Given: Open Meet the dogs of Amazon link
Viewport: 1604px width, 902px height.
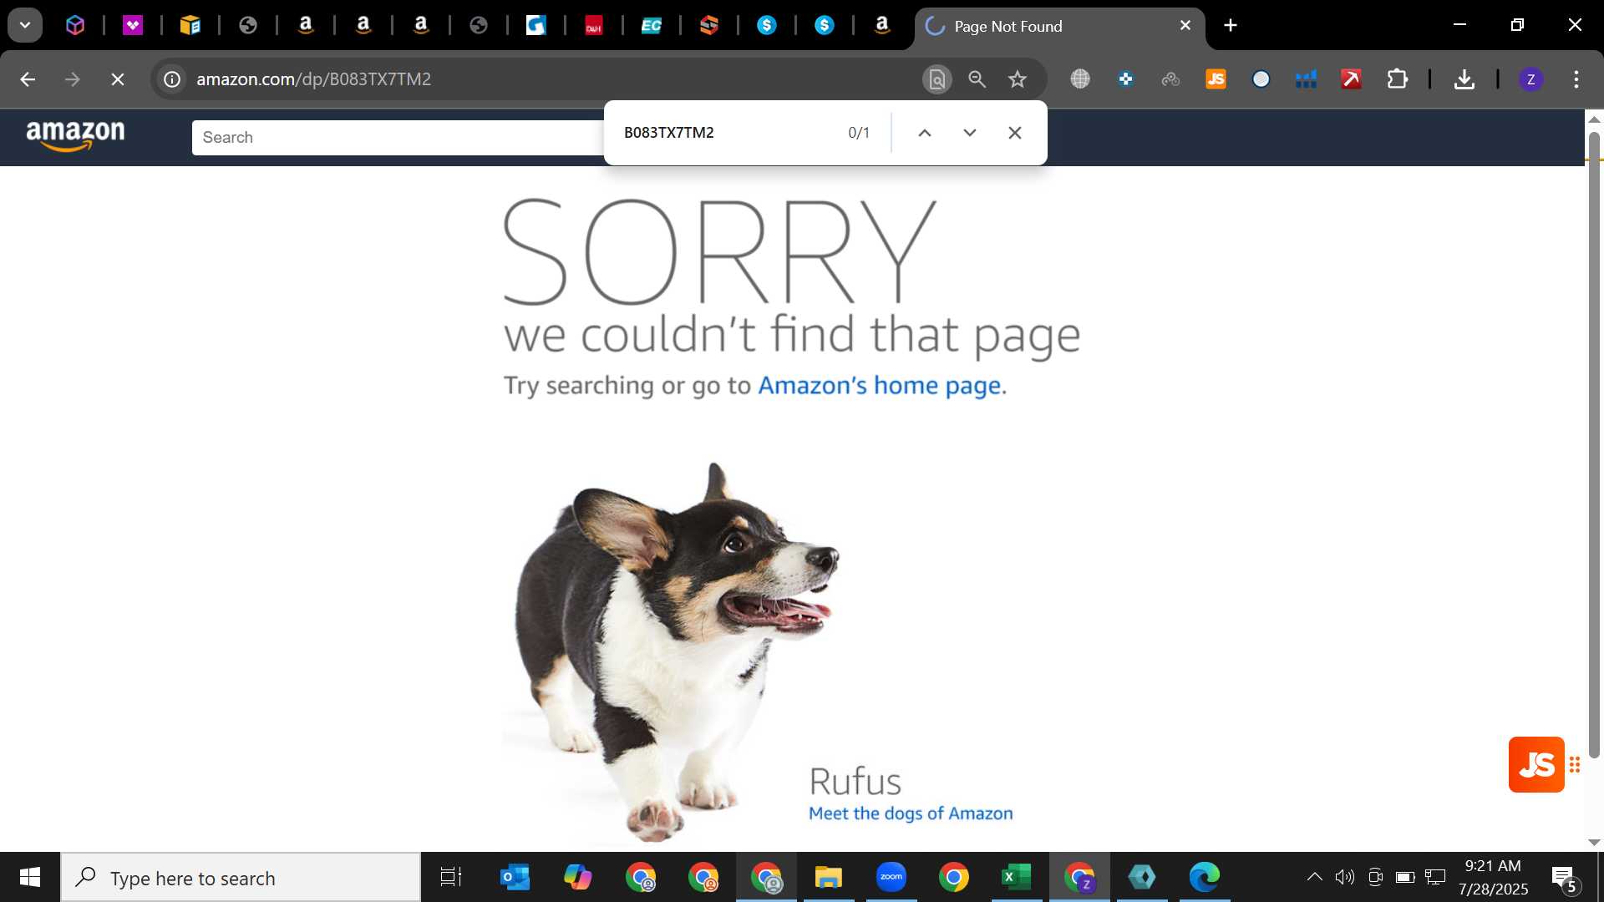Looking at the screenshot, I should click(911, 813).
